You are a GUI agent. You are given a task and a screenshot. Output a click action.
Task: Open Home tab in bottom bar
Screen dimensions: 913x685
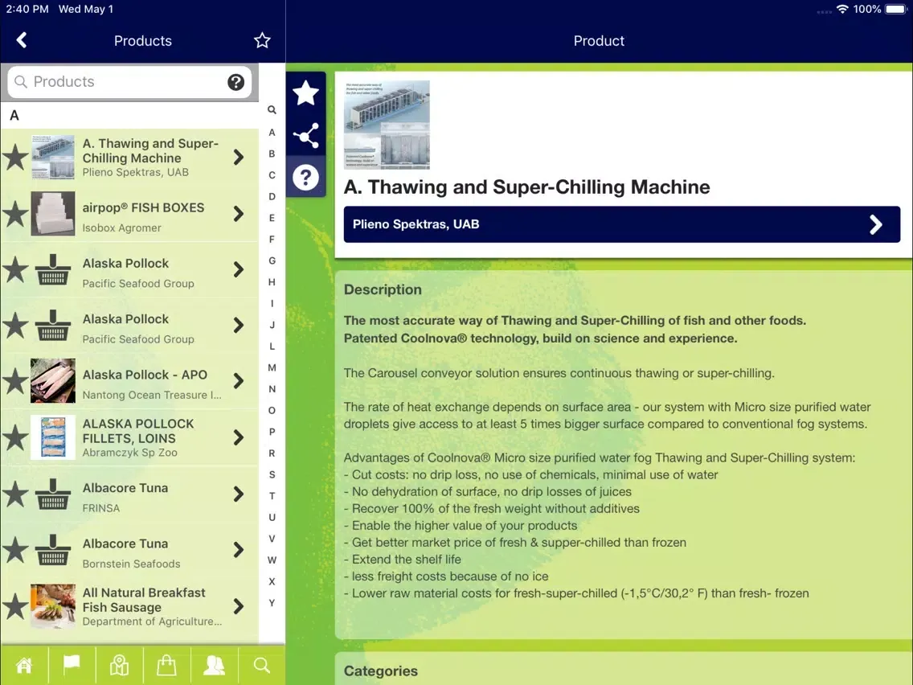tap(24, 665)
